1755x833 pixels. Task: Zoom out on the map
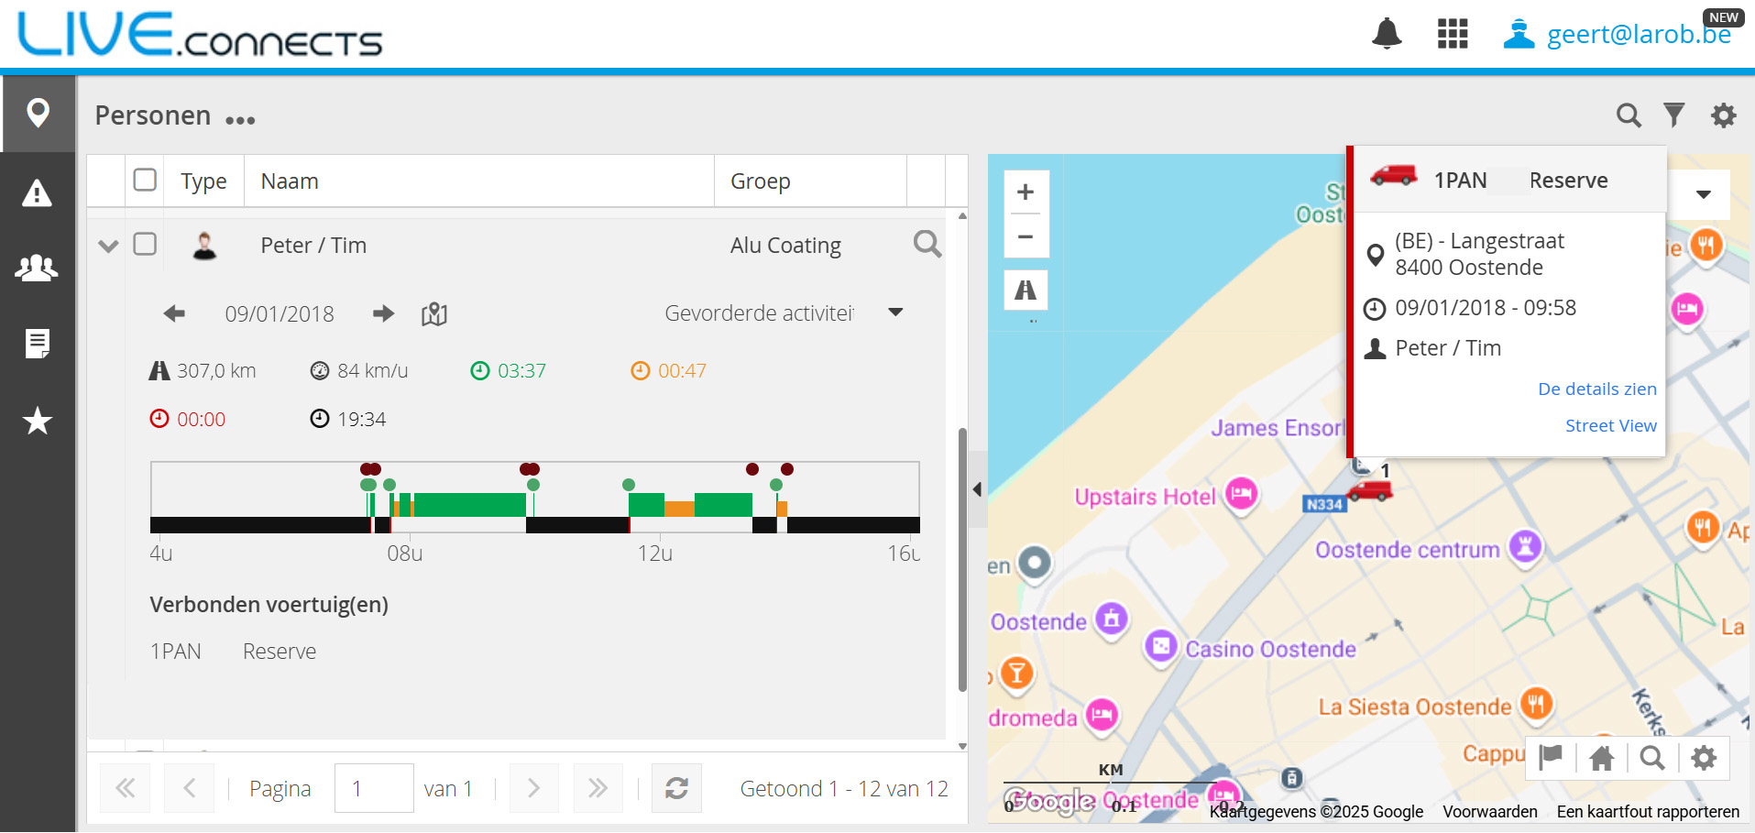coord(1026,236)
